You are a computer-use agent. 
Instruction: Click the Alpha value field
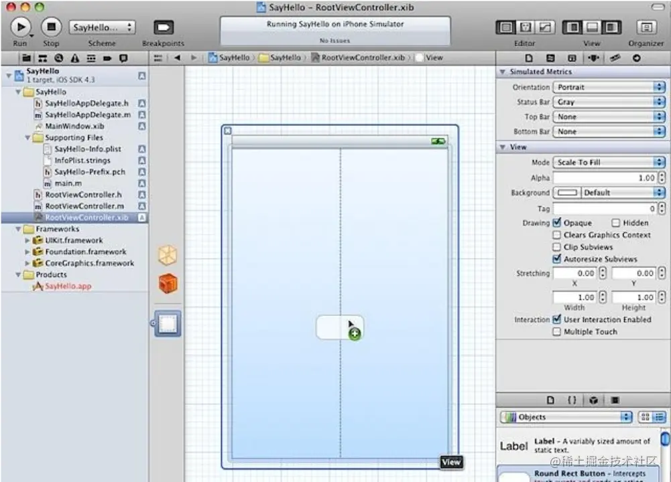[605, 178]
